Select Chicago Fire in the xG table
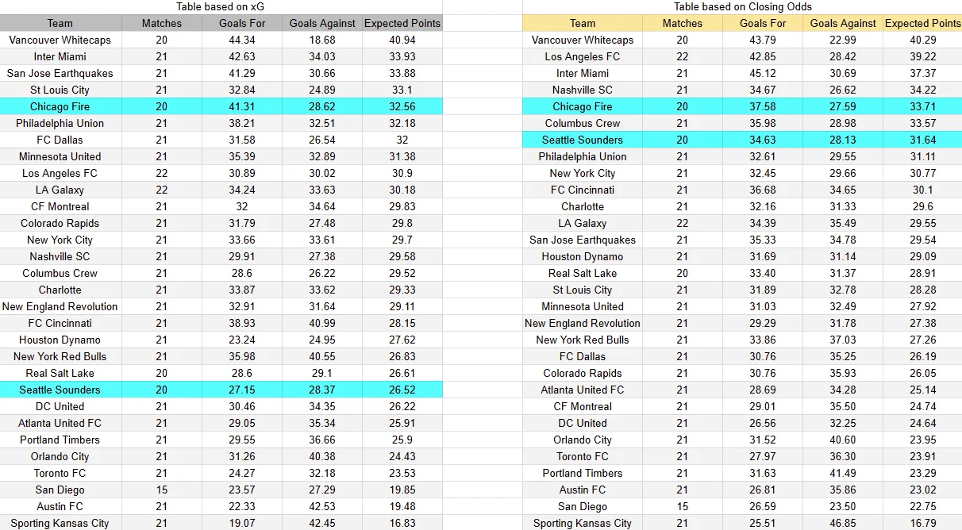 pos(60,106)
